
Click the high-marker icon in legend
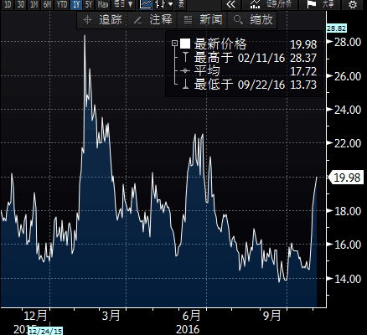185,57
